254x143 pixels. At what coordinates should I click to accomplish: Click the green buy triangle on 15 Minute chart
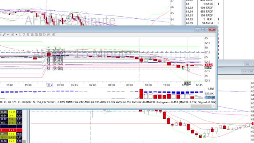pyautogui.click(x=183, y=68)
